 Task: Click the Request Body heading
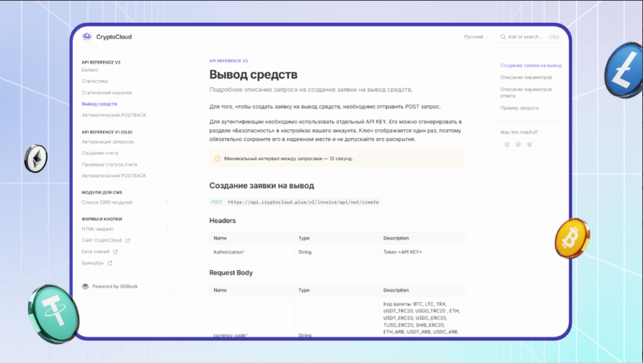[x=231, y=273]
